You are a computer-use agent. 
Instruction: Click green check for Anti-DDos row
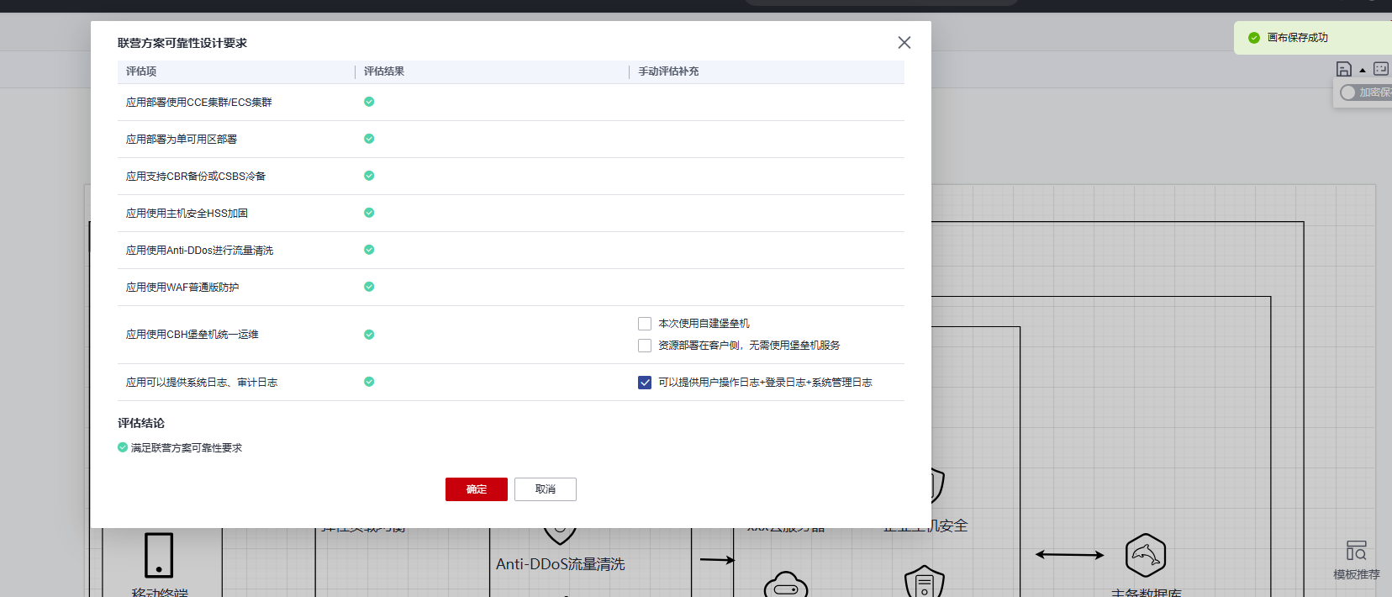click(x=369, y=250)
